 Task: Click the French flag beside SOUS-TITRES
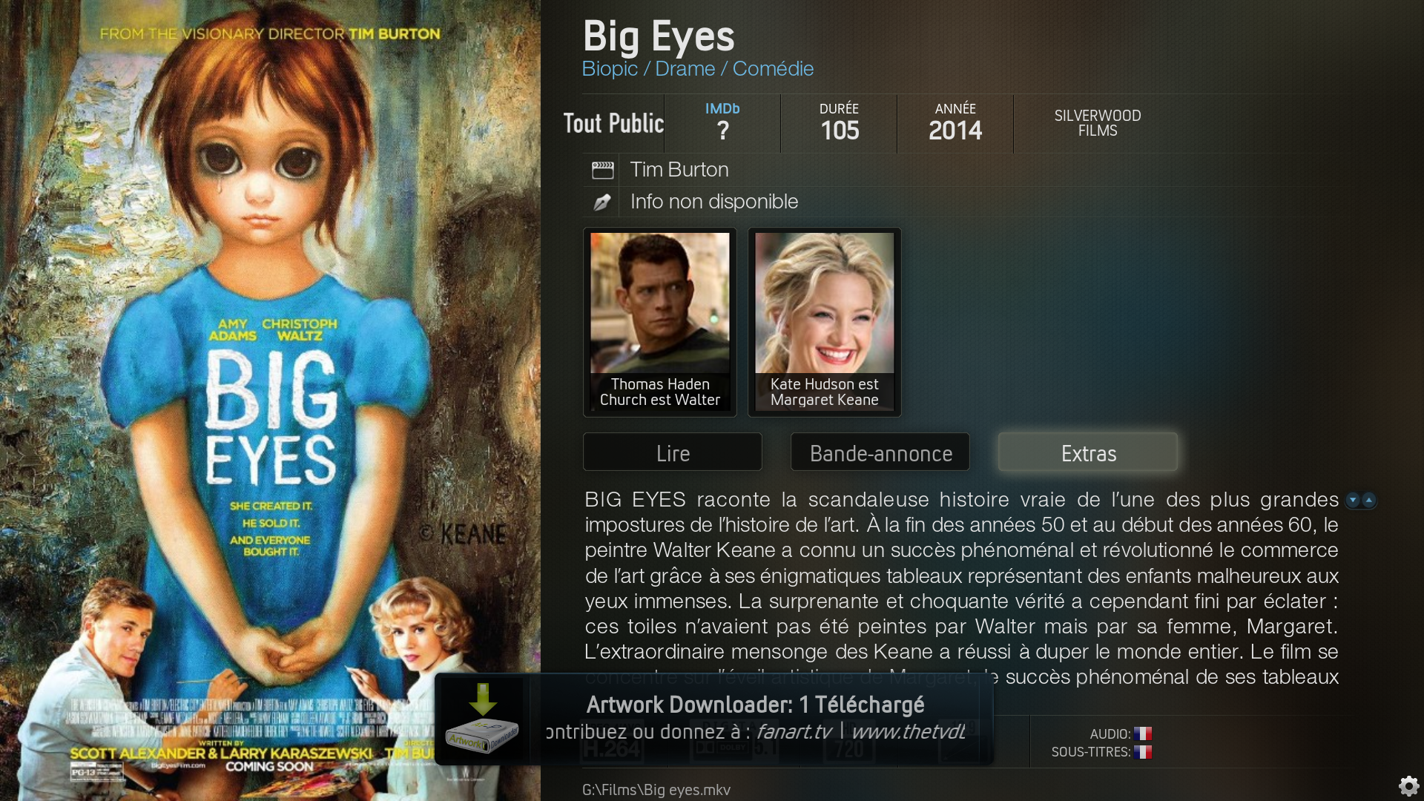pyautogui.click(x=1142, y=752)
